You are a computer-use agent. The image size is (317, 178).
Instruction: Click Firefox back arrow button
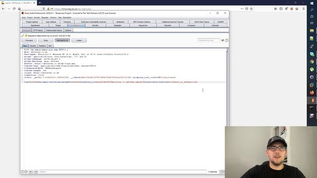[x=3, y=9]
